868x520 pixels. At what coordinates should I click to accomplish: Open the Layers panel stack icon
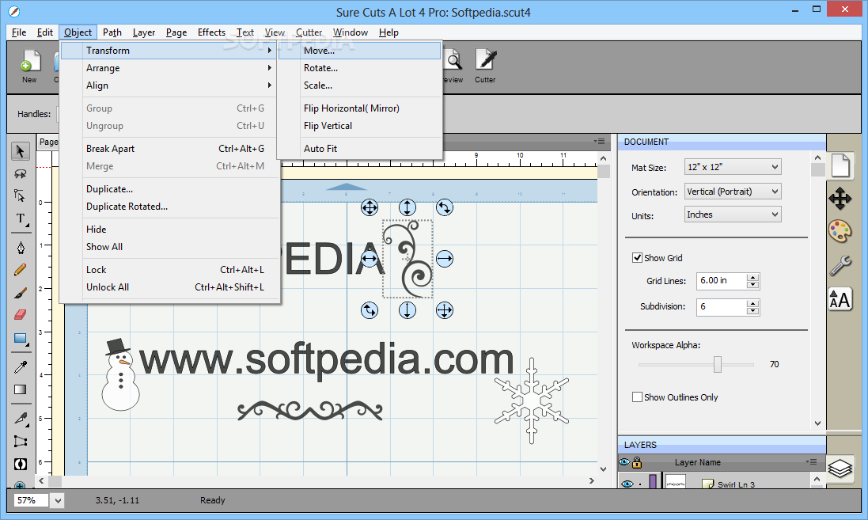pyautogui.click(x=840, y=469)
